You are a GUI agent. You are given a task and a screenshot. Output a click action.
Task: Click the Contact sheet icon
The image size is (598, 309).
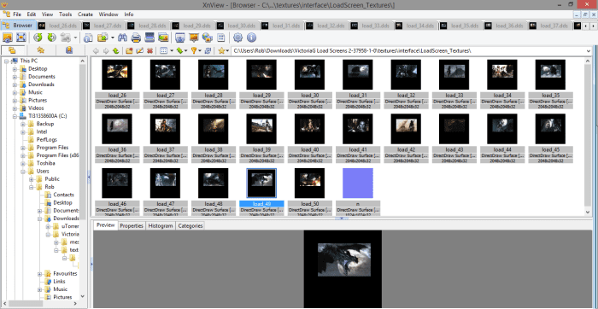(x=220, y=38)
